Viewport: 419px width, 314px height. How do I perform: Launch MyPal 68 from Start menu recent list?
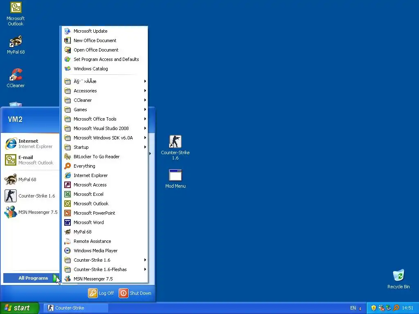pos(31,179)
